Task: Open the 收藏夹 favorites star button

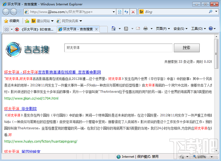Action: pos(11,21)
